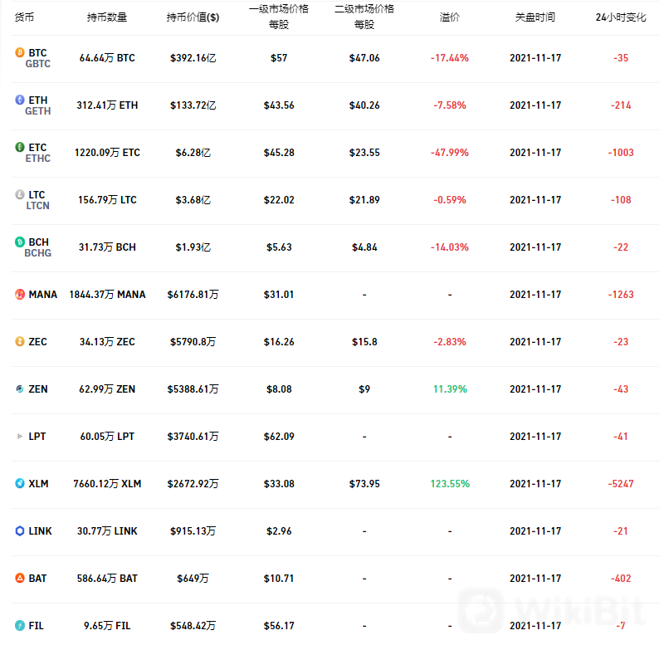Sort by 持币数量 column header

click(x=107, y=17)
